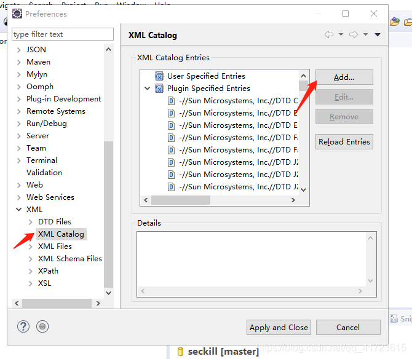Select the seckill [master] project in Eclipse
412x359 pixels.
click(x=223, y=352)
